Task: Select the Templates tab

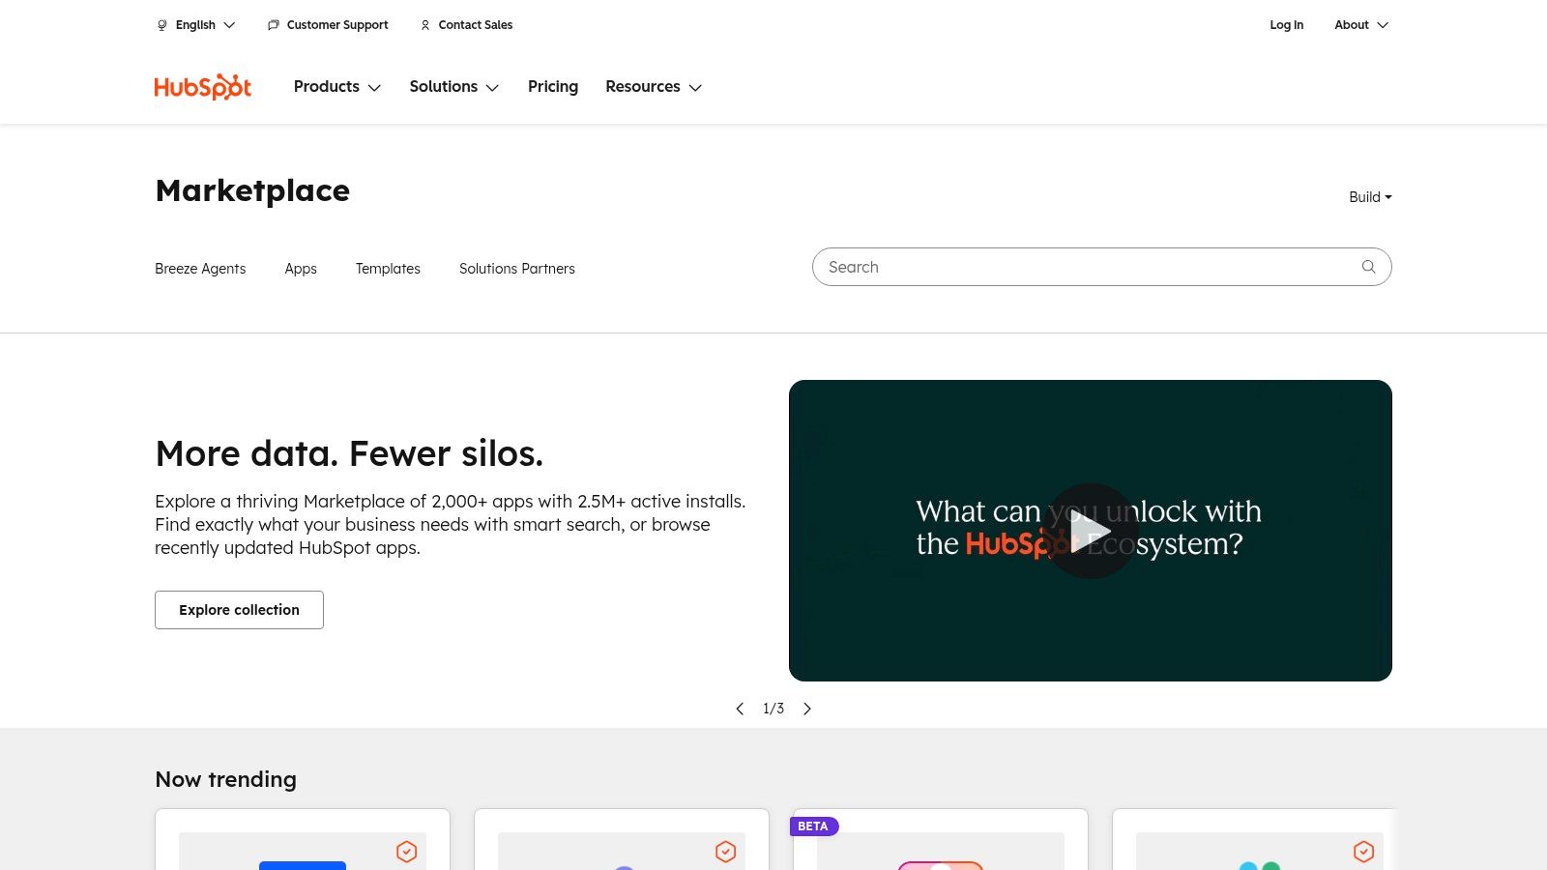Action: [388, 268]
